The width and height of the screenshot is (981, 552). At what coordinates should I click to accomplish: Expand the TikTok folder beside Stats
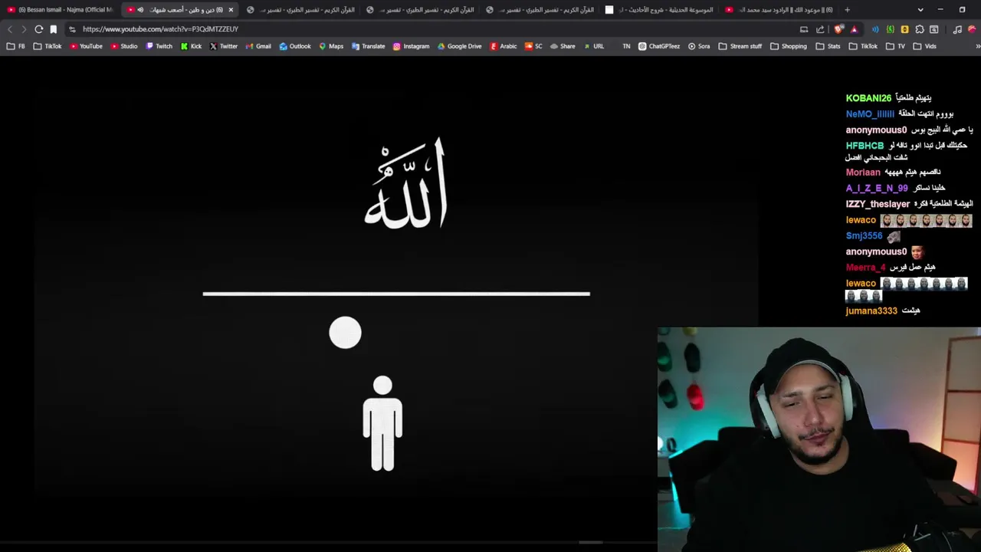coord(864,46)
